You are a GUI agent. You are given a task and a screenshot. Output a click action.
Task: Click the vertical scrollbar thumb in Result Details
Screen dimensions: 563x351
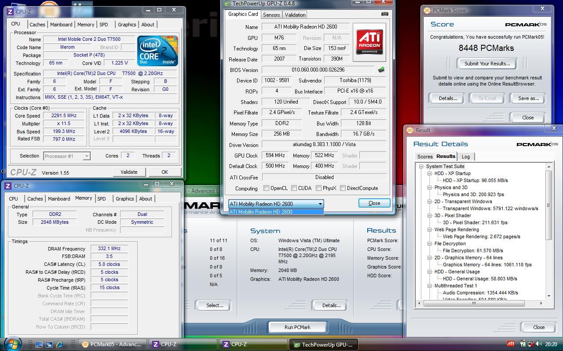[x=548, y=205]
